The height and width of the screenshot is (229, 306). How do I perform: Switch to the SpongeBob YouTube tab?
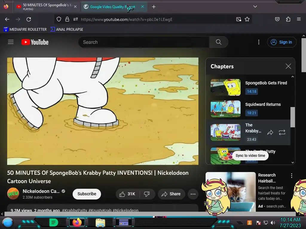[46, 7]
